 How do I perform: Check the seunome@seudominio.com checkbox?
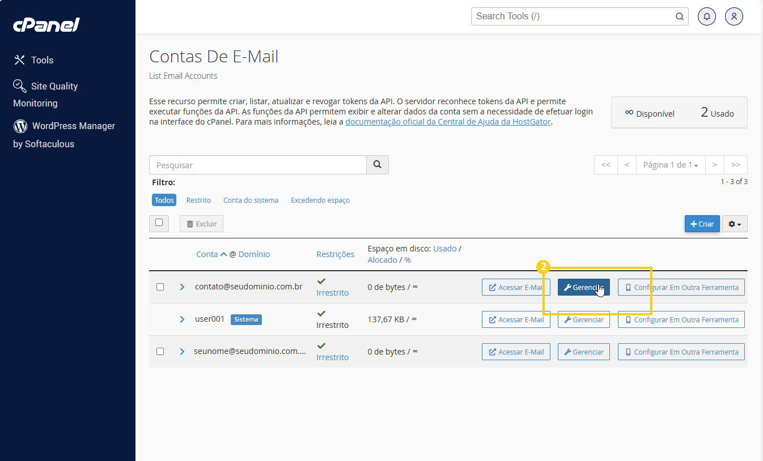pyautogui.click(x=160, y=352)
